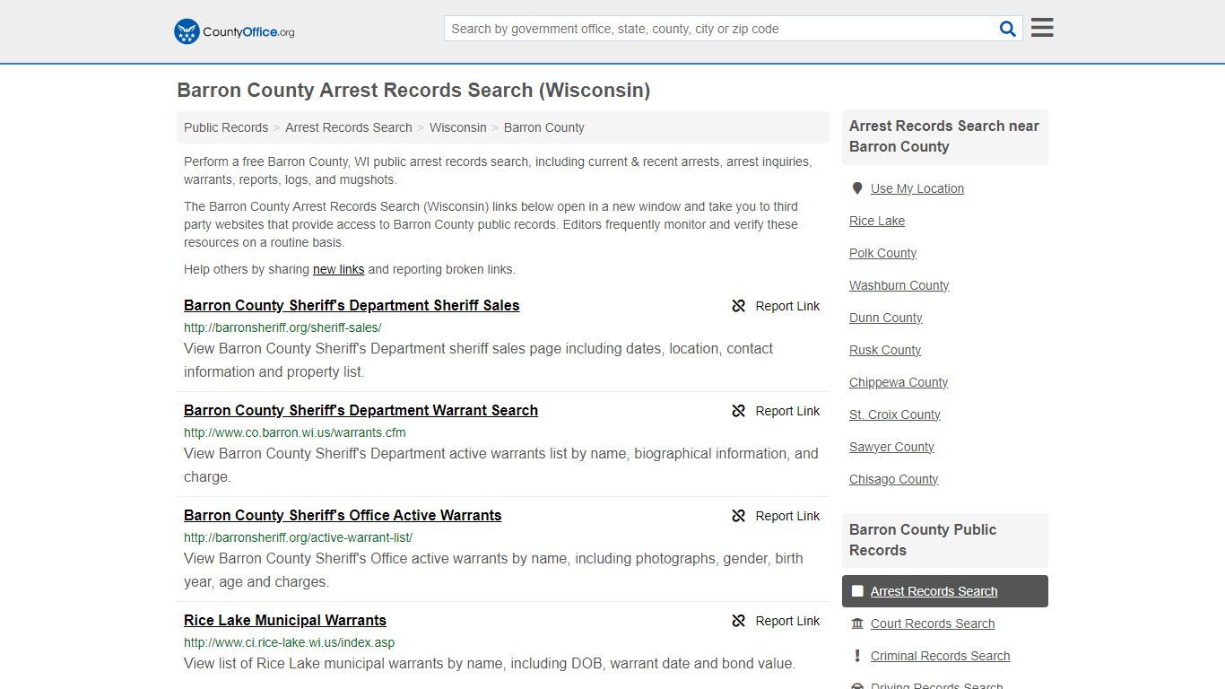The height and width of the screenshot is (689, 1225).
Task: Open Barron County Sheriff's Department Warrant Search
Action: [361, 410]
